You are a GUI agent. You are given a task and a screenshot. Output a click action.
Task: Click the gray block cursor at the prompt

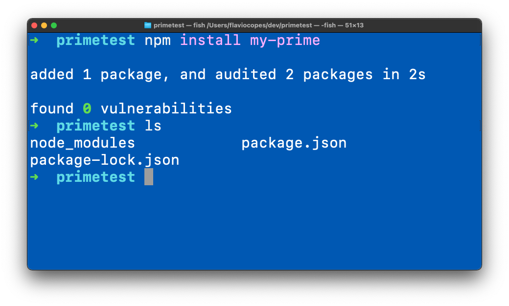(149, 177)
